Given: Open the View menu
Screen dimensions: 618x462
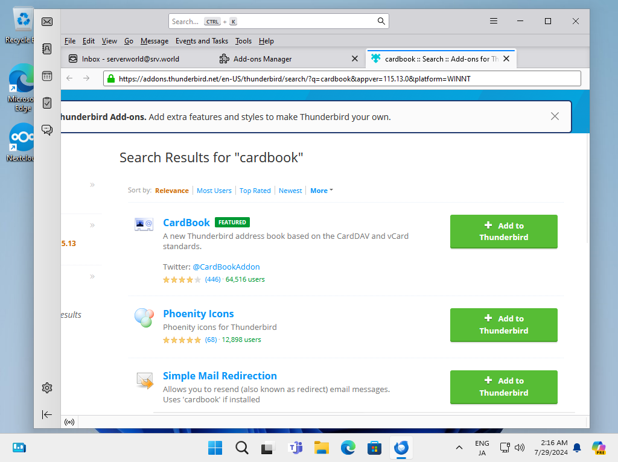Looking at the screenshot, I should pyautogui.click(x=109, y=41).
